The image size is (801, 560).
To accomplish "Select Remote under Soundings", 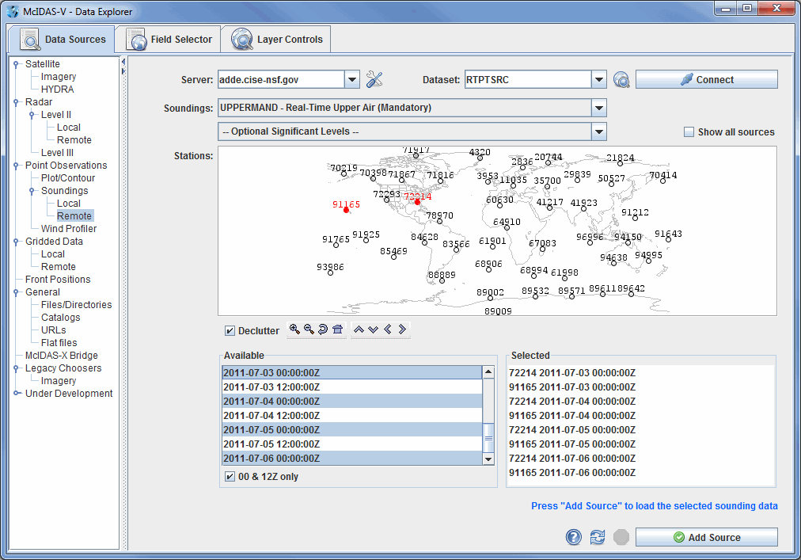I will point(74,215).
